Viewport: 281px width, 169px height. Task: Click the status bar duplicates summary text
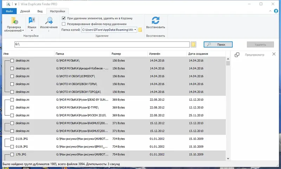61,164
